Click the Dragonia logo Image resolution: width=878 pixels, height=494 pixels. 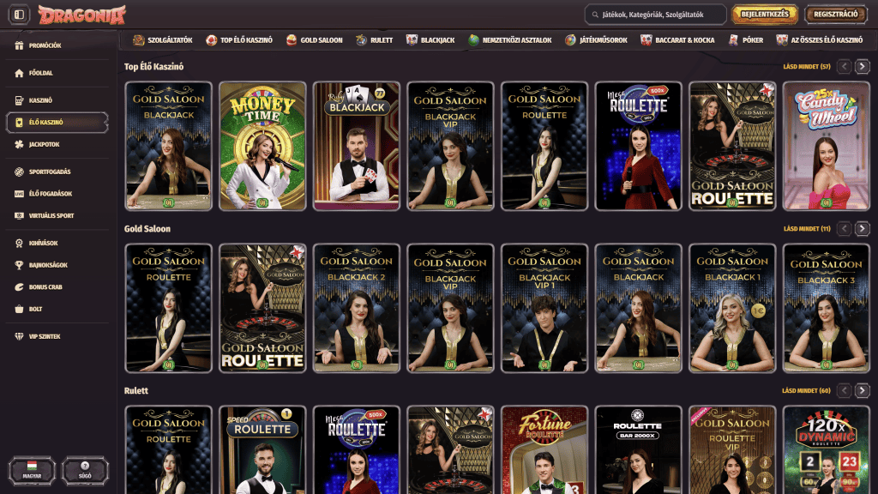click(82, 15)
